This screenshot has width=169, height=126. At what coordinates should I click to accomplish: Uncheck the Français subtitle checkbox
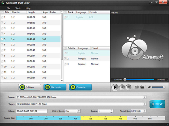[65, 59]
